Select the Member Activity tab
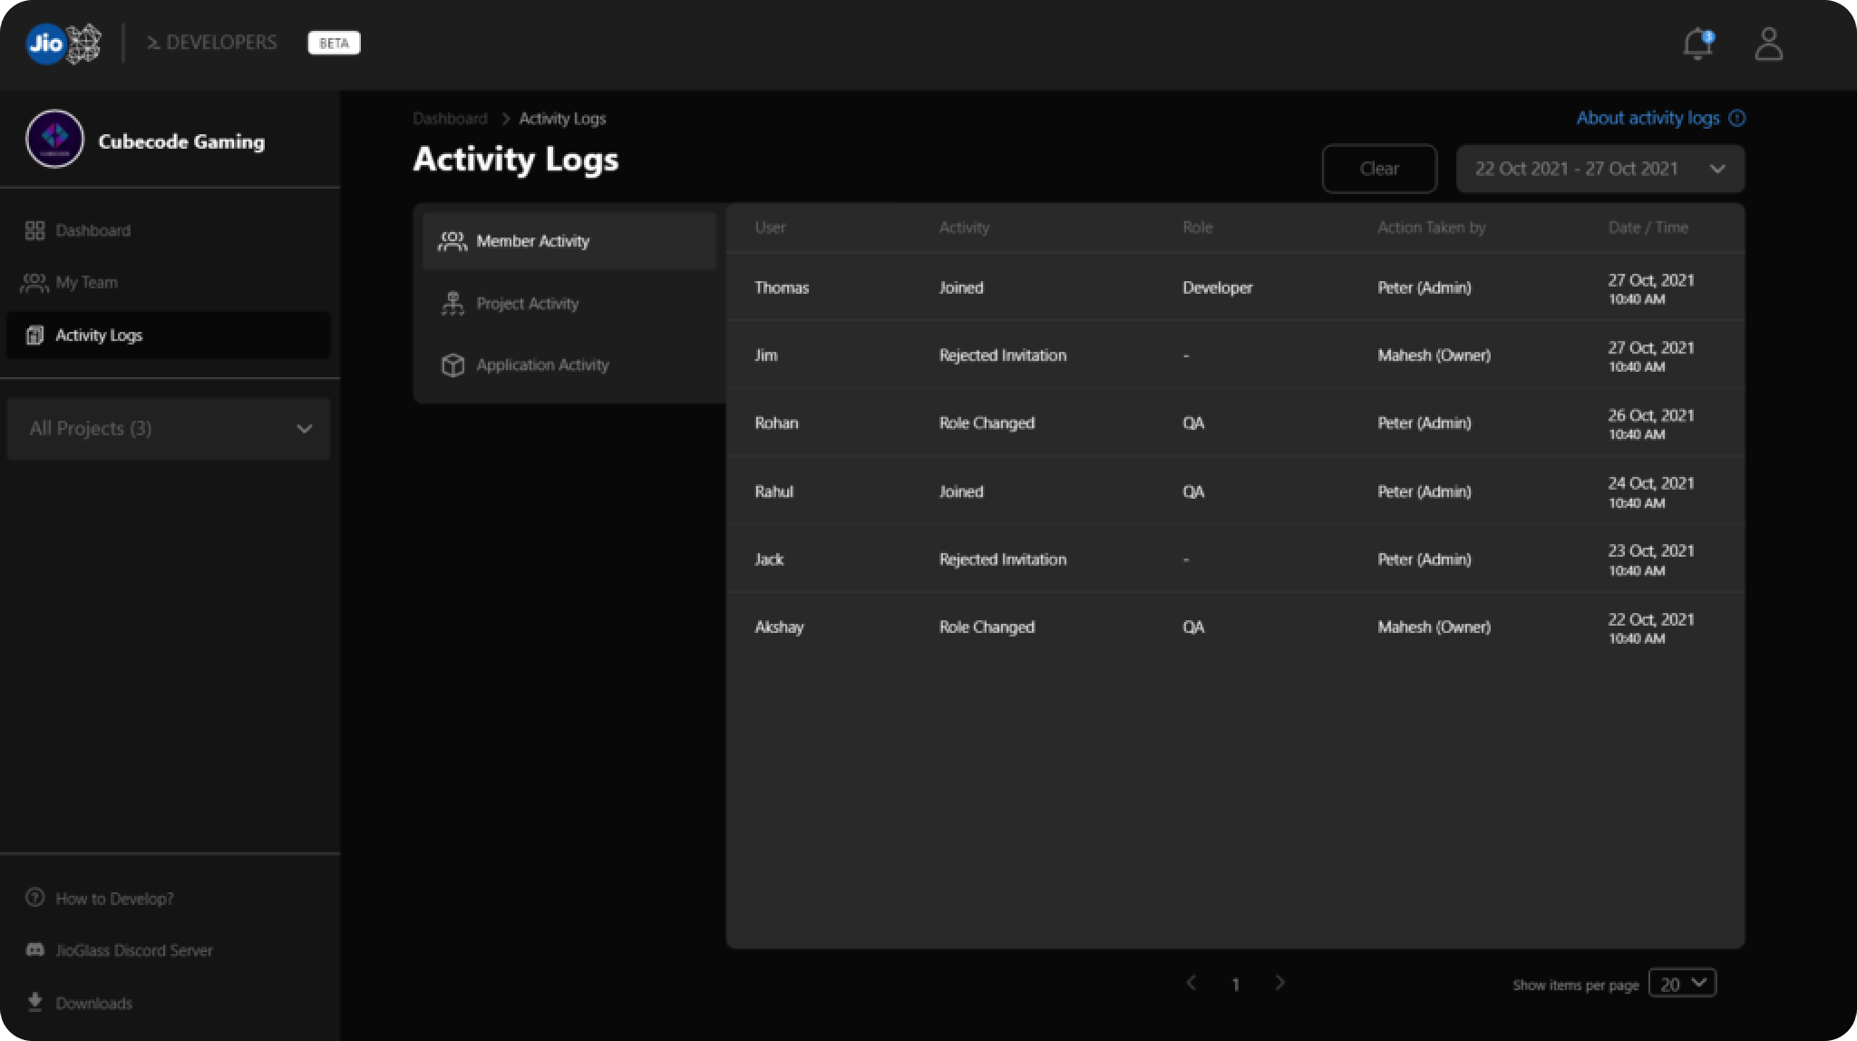1857x1041 pixels. click(x=569, y=241)
